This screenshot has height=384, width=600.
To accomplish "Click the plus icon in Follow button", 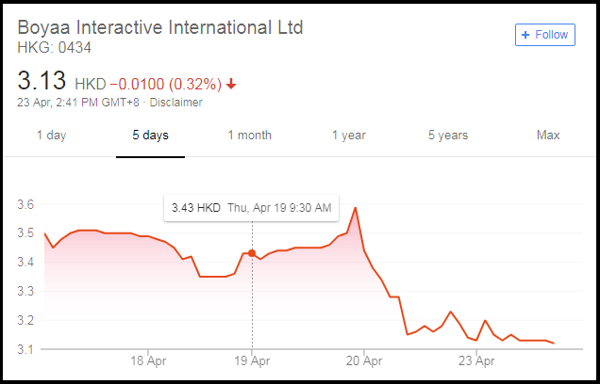I will 525,35.
